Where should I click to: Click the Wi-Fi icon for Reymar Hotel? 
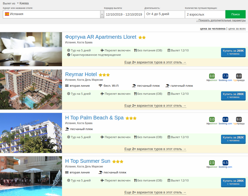click(x=100, y=86)
